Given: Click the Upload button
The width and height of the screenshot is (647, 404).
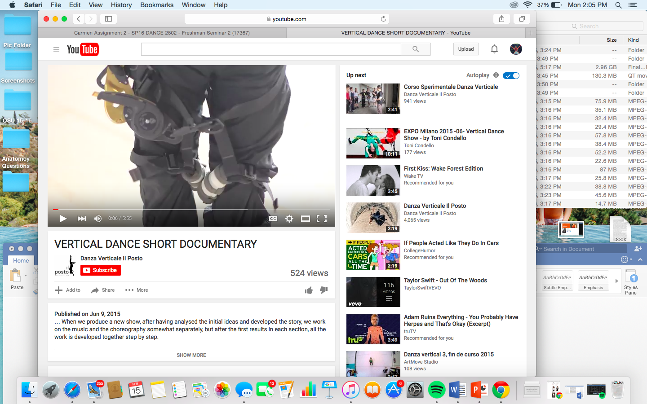Looking at the screenshot, I should click(466, 49).
